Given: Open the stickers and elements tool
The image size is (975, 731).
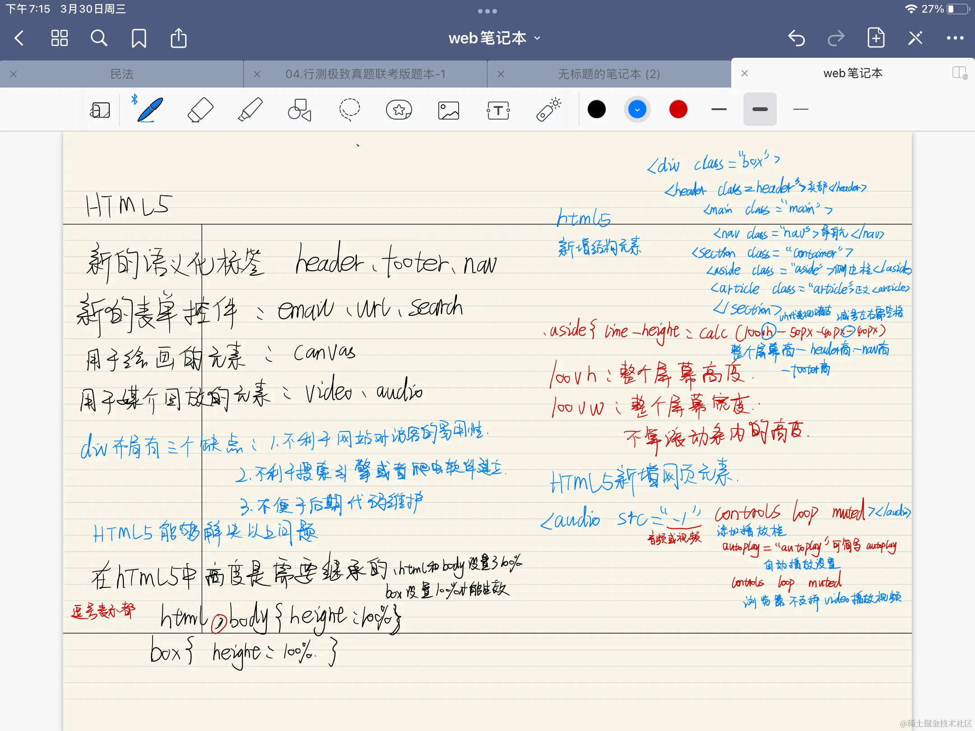Looking at the screenshot, I should (x=399, y=110).
